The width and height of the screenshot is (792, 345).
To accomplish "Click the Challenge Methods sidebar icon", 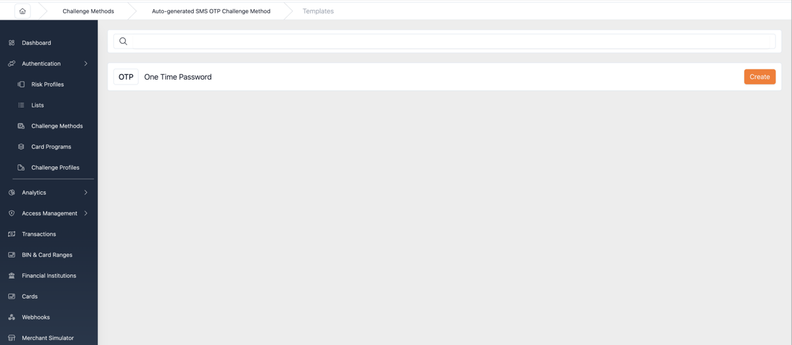I will click(x=22, y=125).
